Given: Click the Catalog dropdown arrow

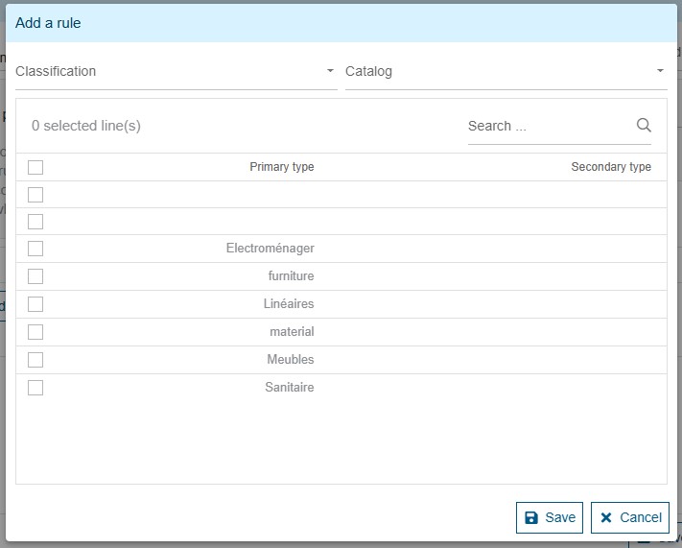Looking at the screenshot, I should pyautogui.click(x=660, y=72).
